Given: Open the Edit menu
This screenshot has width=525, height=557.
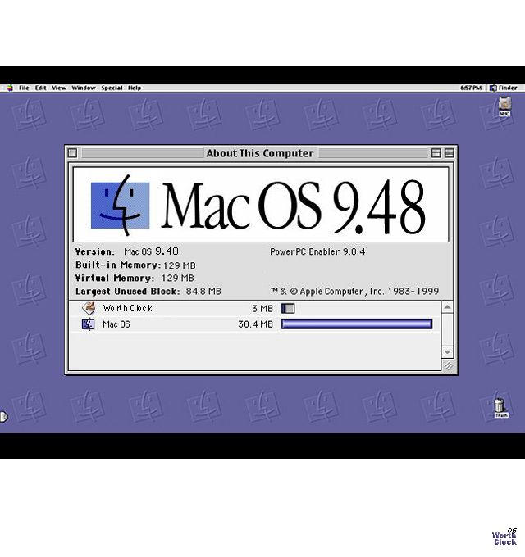Looking at the screenshot, I should click(40, 88).
